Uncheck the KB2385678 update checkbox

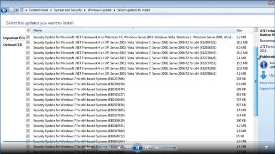tap(28, 89)
